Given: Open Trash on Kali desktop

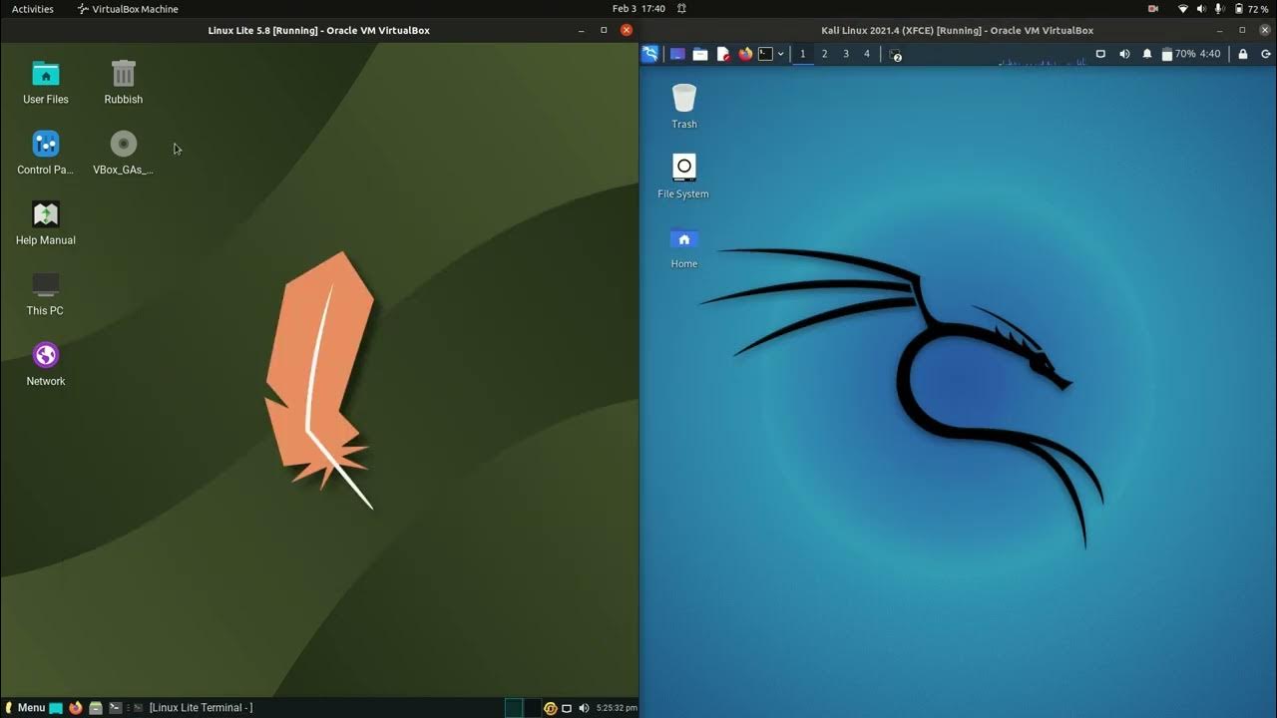Looking at the screenshot, I should pos(684,107).
